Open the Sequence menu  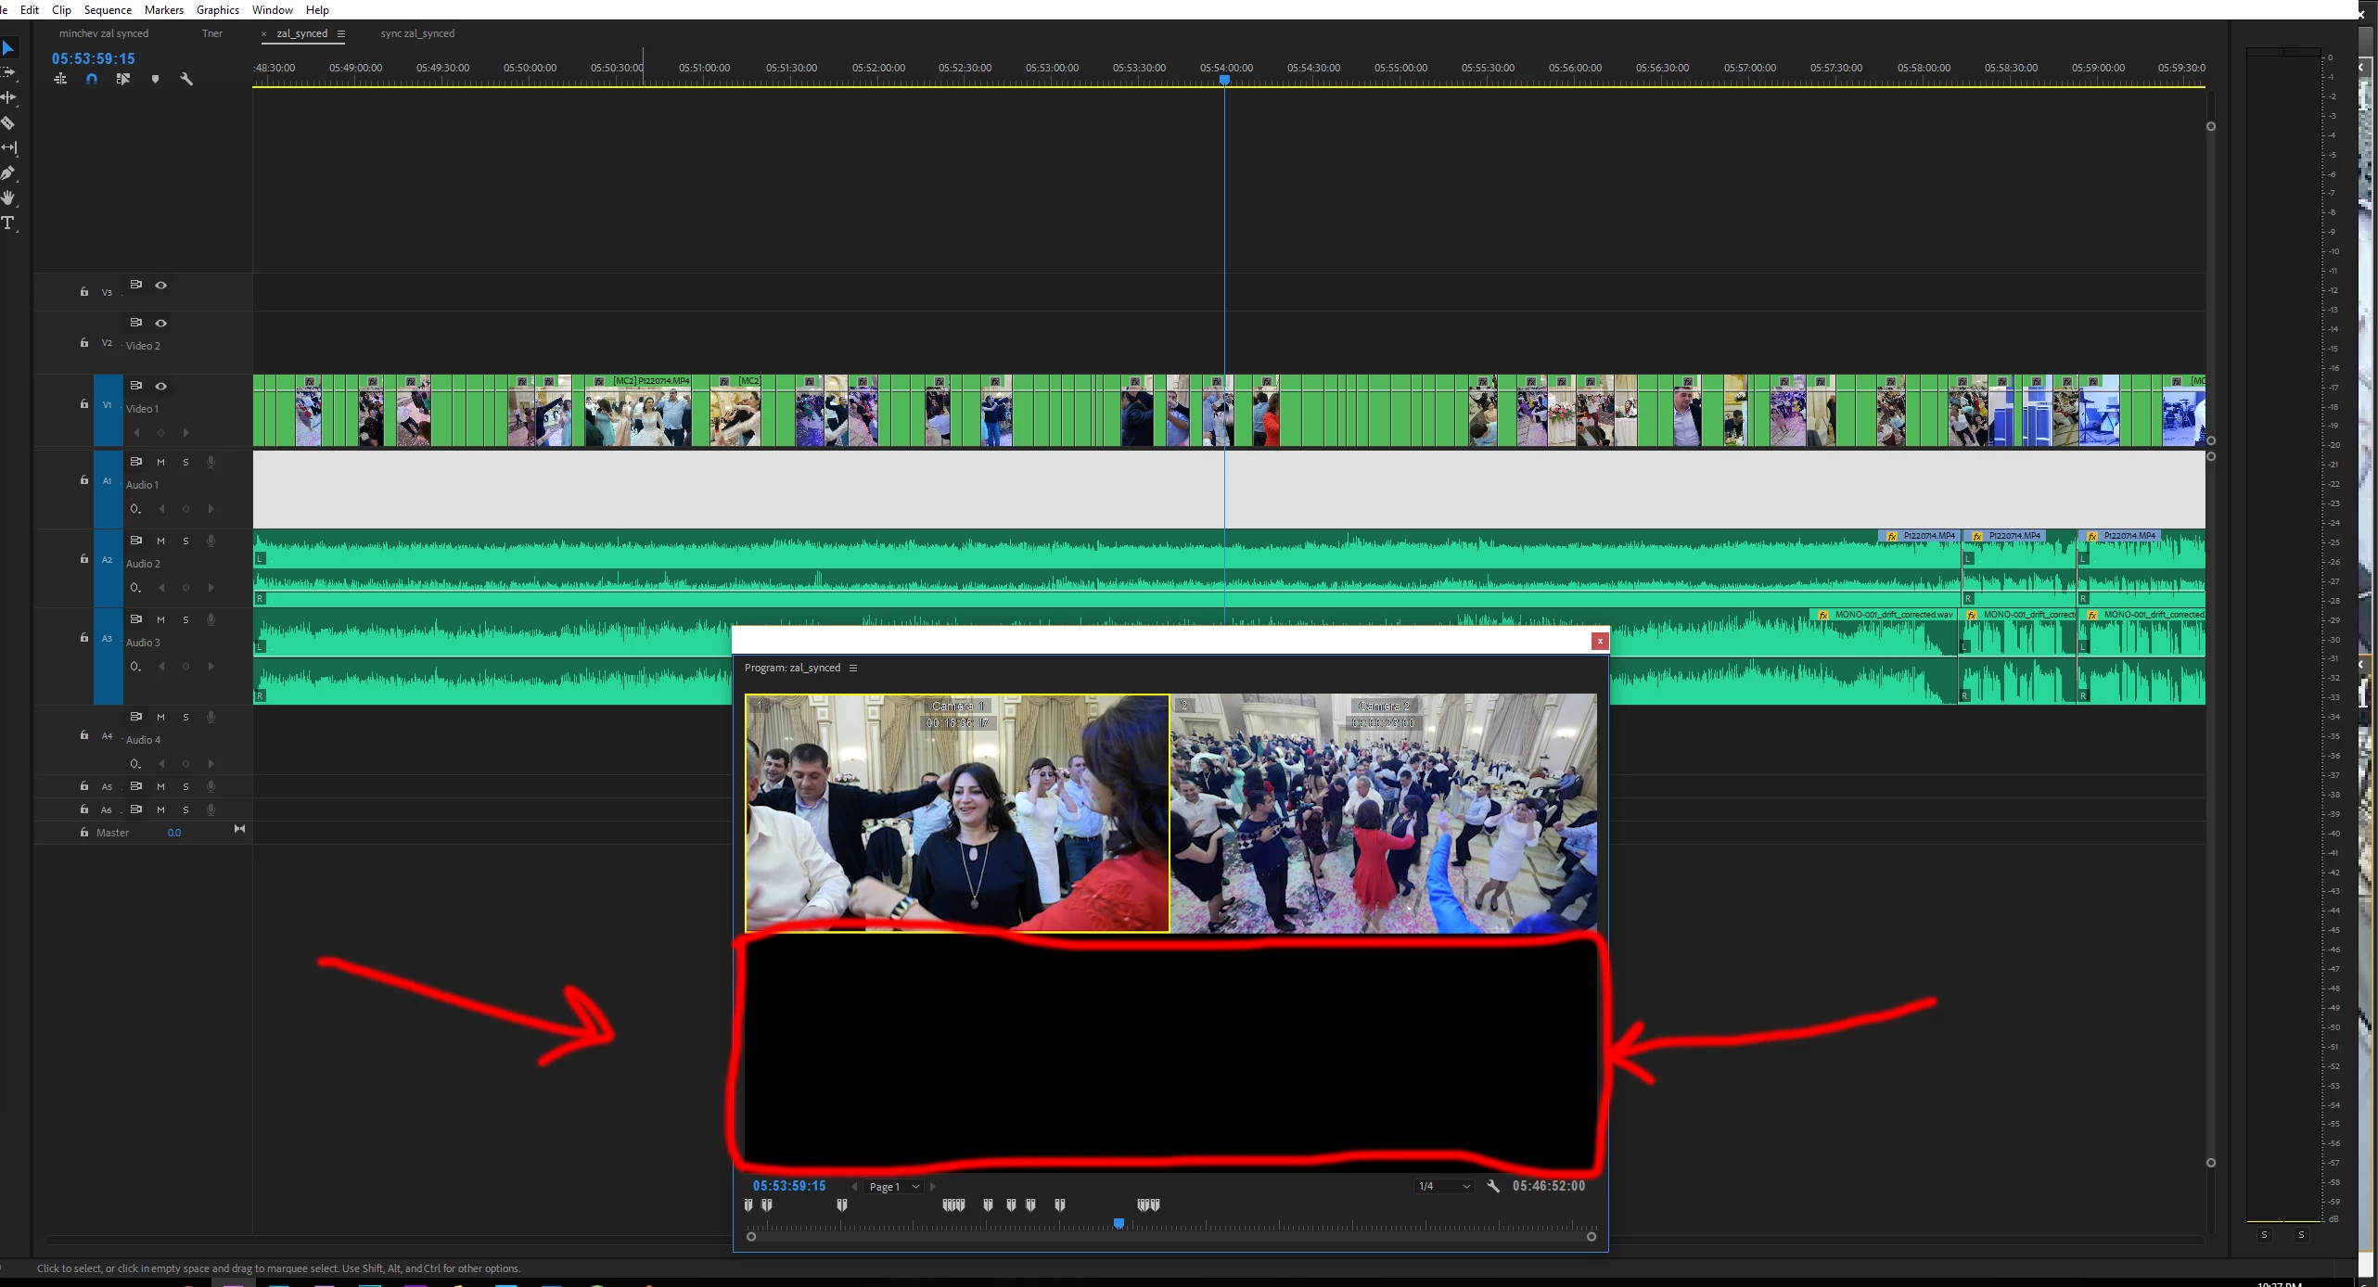point(108,9)
